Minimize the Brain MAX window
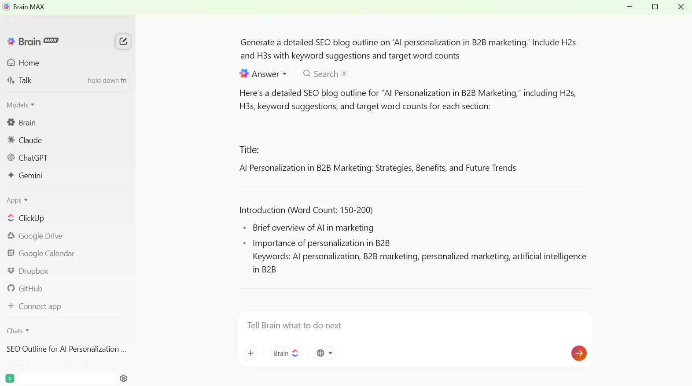692x386 pixels. click(x=629, y=7)
